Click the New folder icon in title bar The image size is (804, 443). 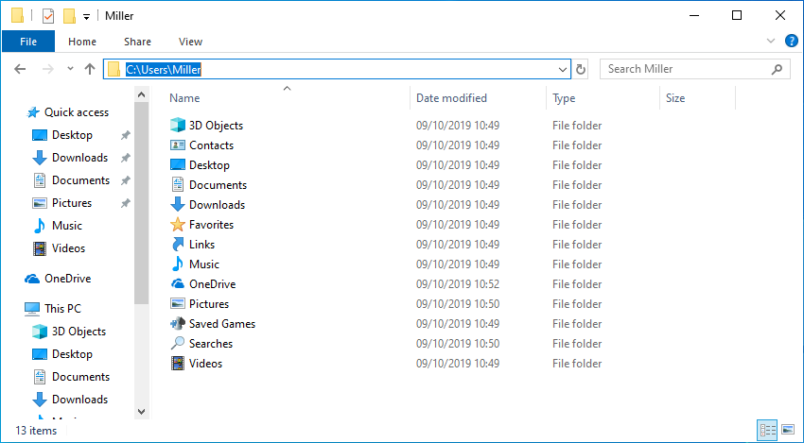[x=69, y=16]
